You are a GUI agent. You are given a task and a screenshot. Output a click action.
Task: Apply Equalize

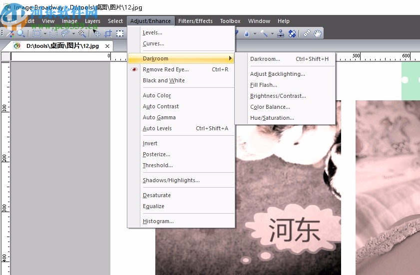click(181, 206)
